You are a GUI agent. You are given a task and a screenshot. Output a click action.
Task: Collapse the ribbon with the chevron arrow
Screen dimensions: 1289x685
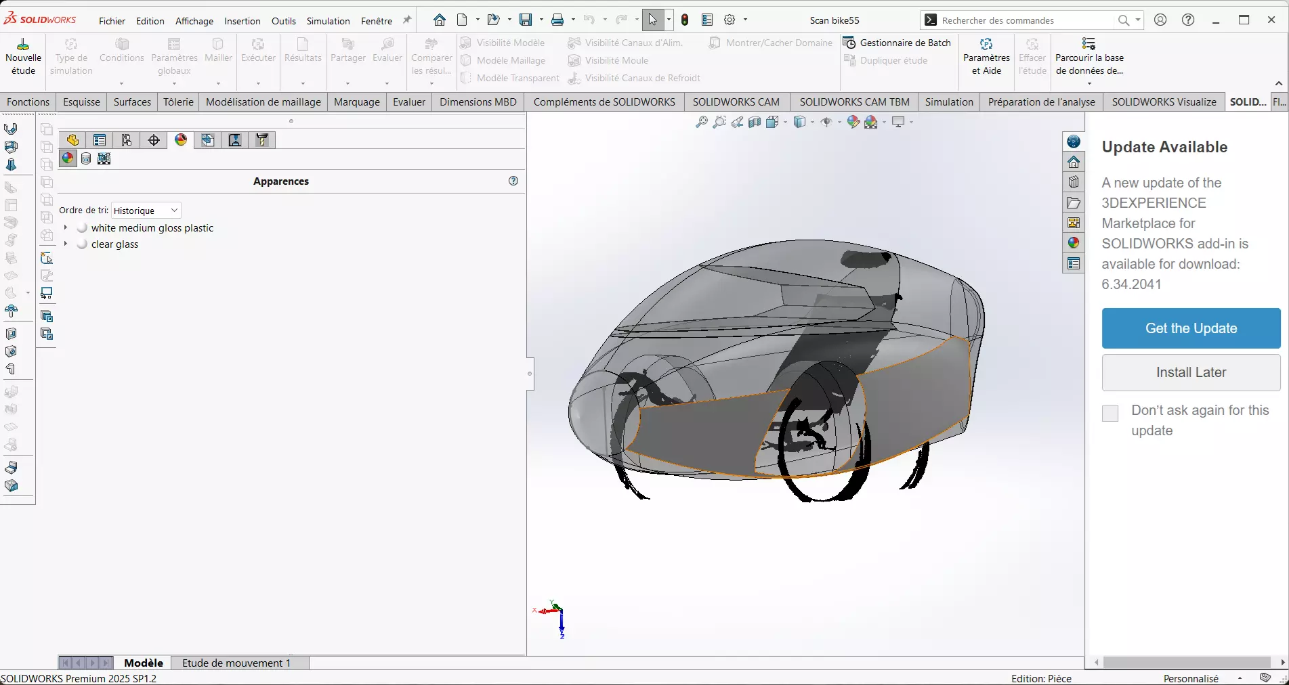coord(1279,83)
